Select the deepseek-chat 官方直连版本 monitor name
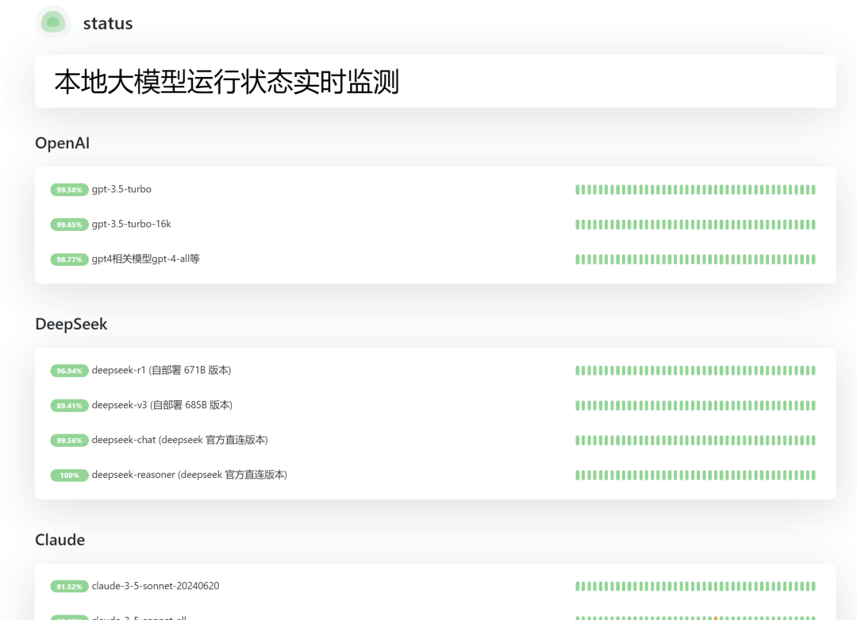857x620 pixels. [x=180, y=440]
